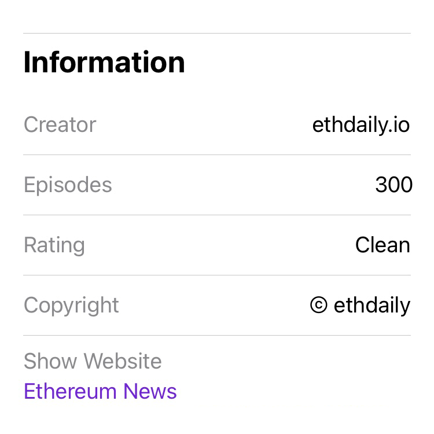Click the copyright © symbol
Image resolution: width=434 pixels, height=434 pixels.
click(x=319, y=305)
